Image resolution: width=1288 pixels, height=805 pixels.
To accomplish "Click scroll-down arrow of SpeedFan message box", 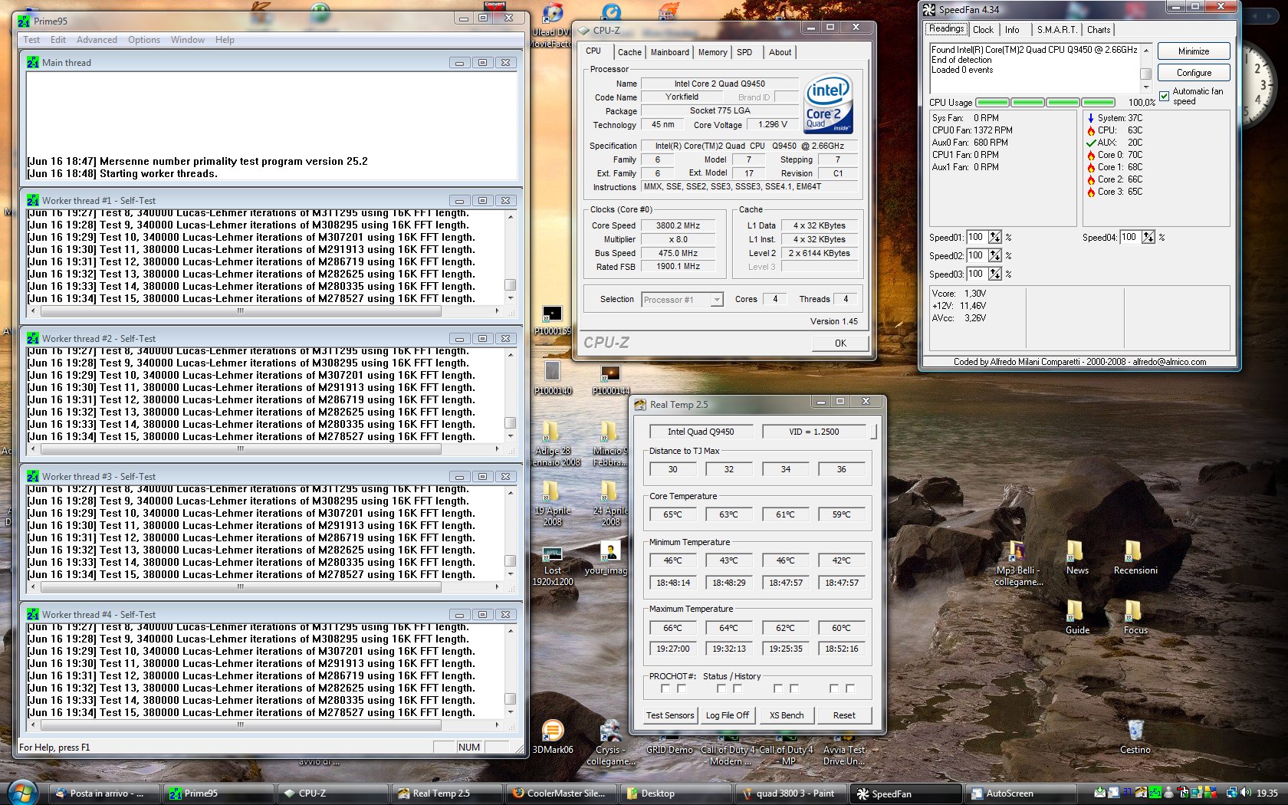I will (x=1146, y=87).
